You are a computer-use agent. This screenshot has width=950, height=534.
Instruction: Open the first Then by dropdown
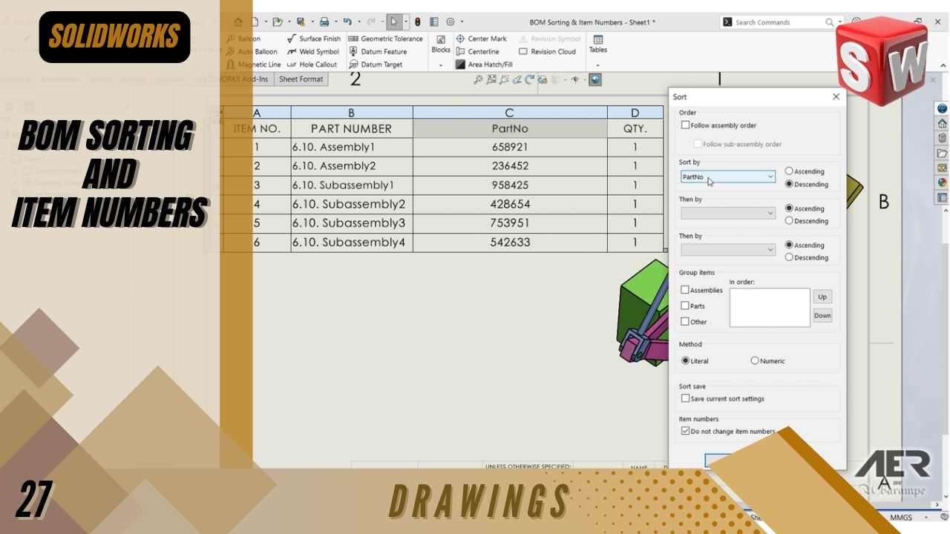pyautogui.click(x=728, y=213)
